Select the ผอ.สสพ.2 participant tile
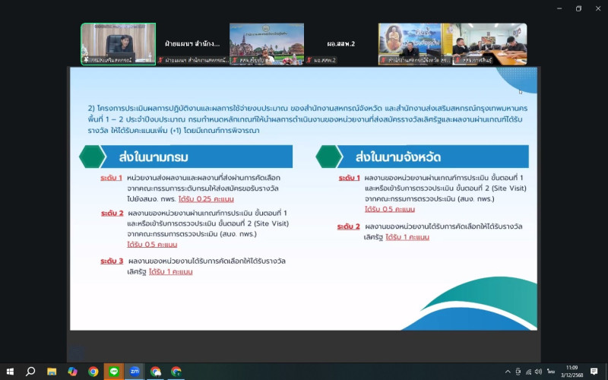Viewport: 608px width, 380px height. 340,43
